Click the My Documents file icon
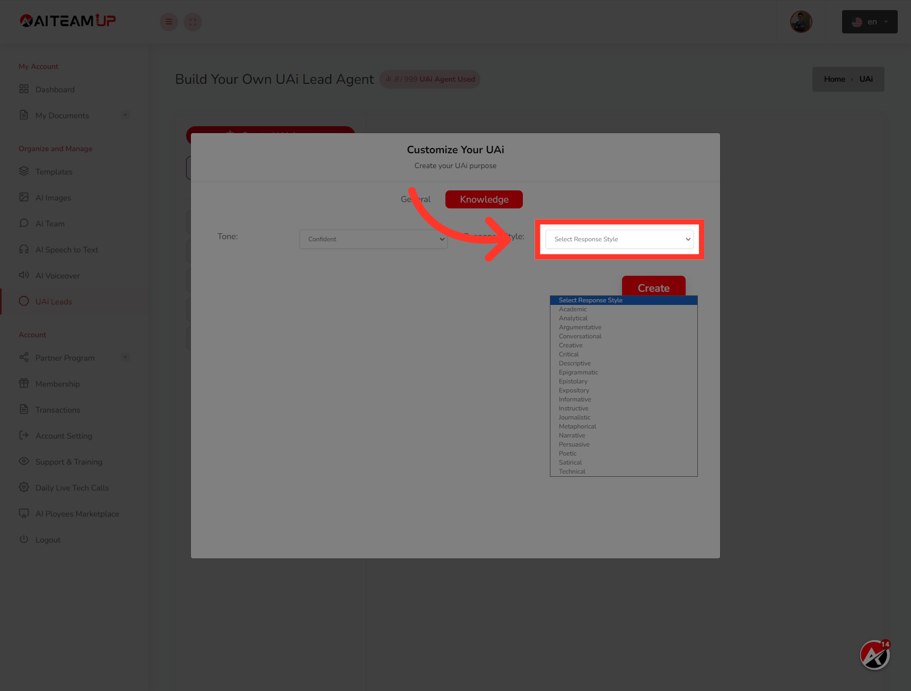The height and width of the screenshot is (691, 911). 24,115
